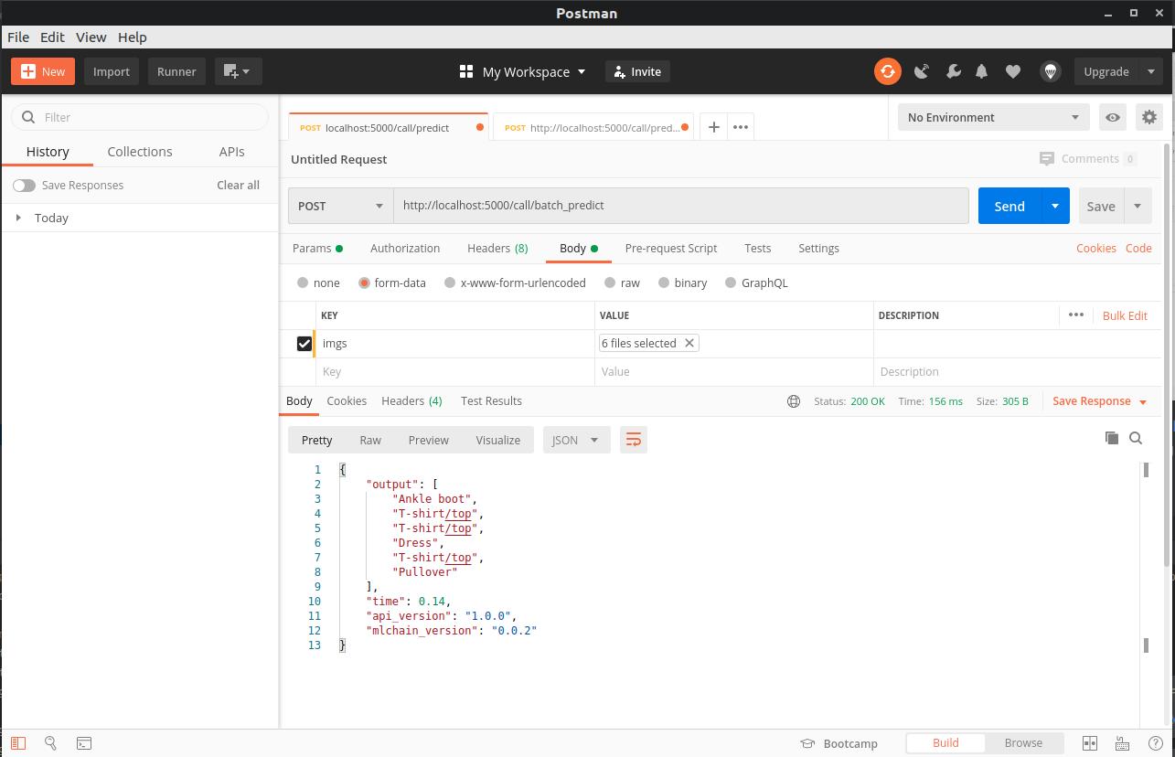Open the user avatar icon
This screenshot has width=1175, height=757.
[x=1051, y=71]
